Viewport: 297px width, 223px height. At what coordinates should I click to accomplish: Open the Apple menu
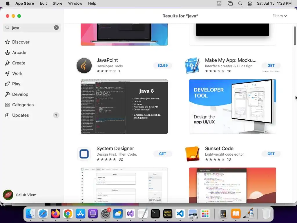(8, 3)
